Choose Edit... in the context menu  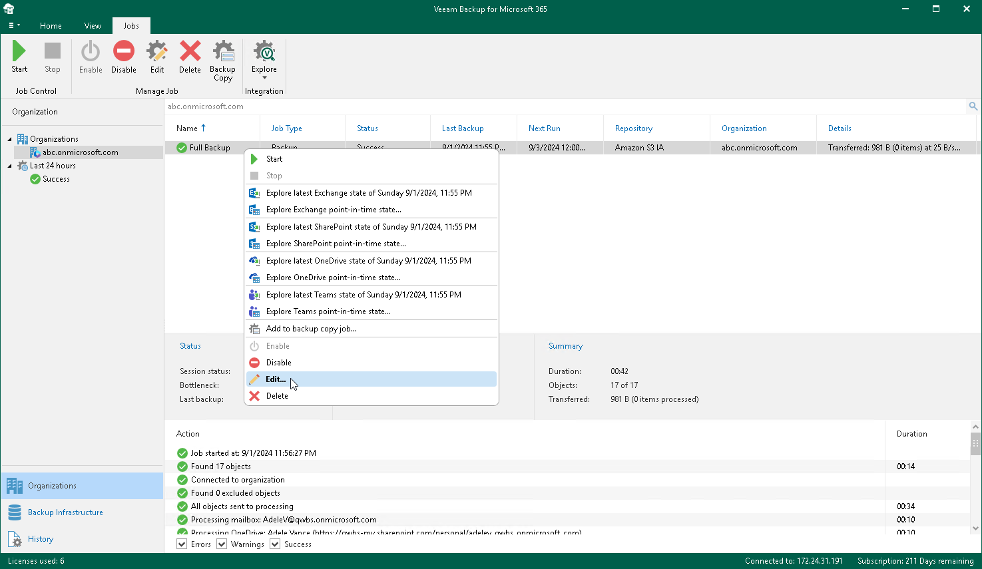371,379
